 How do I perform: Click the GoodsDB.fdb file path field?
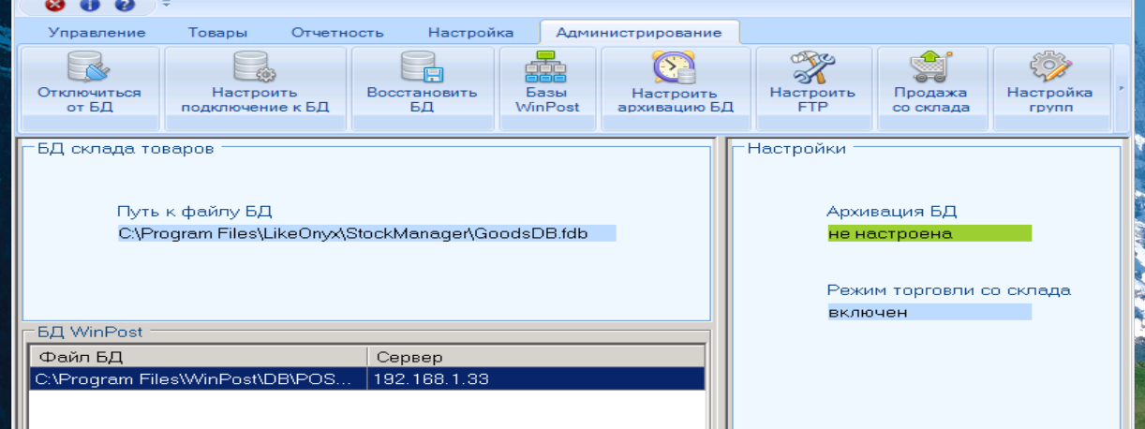(365, 233)
